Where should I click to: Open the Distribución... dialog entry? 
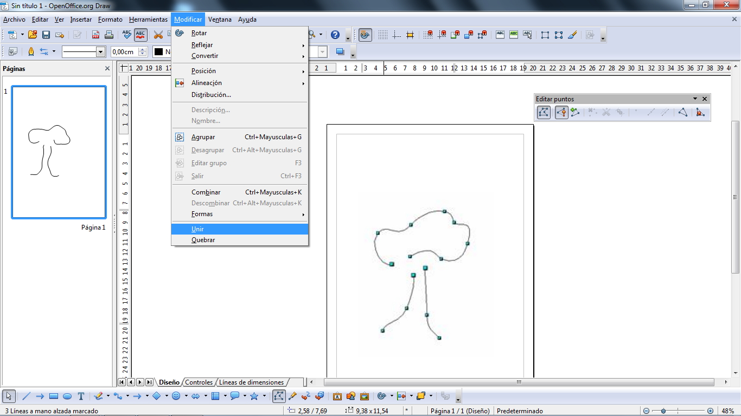click(x=240, y=95)
